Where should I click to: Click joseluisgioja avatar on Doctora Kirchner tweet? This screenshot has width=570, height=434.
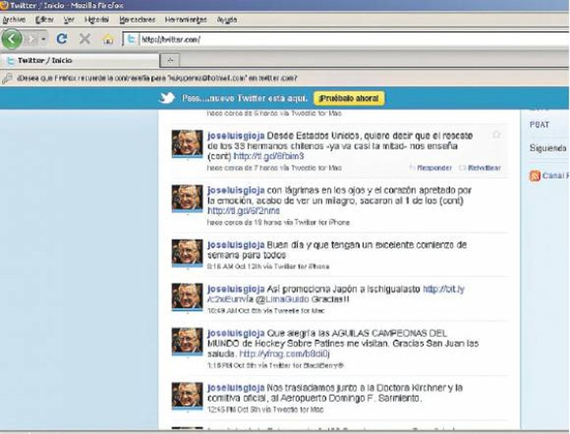[x=187, y=396]
